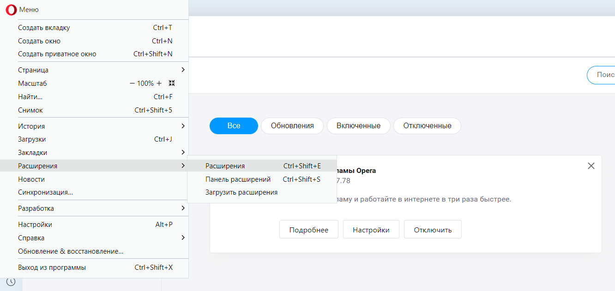
Task: Choose Создать приватное окно
Action: (x=94, y=54)
